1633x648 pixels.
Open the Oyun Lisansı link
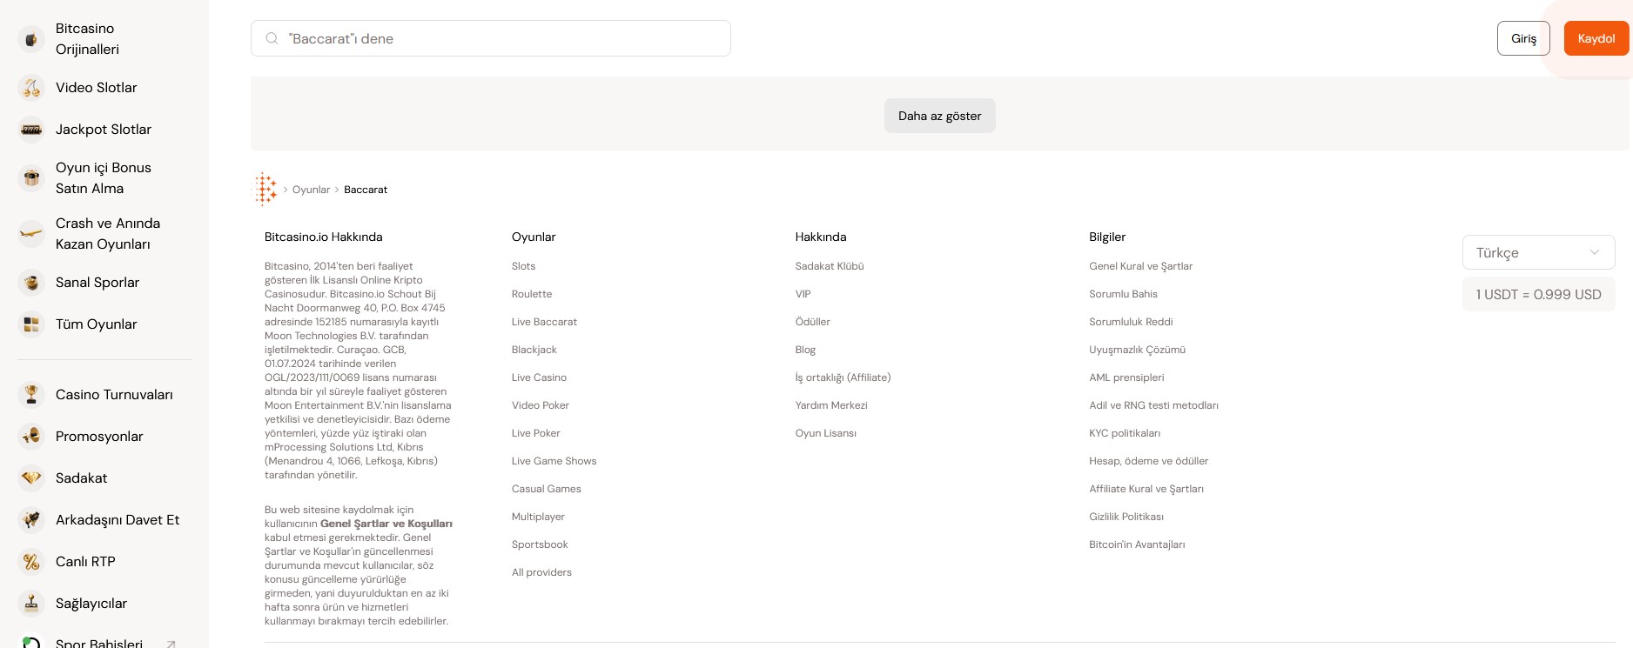825,433
